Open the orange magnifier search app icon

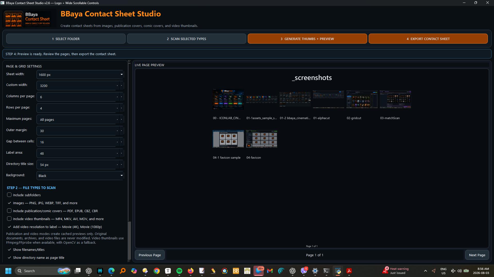(123, 271)
